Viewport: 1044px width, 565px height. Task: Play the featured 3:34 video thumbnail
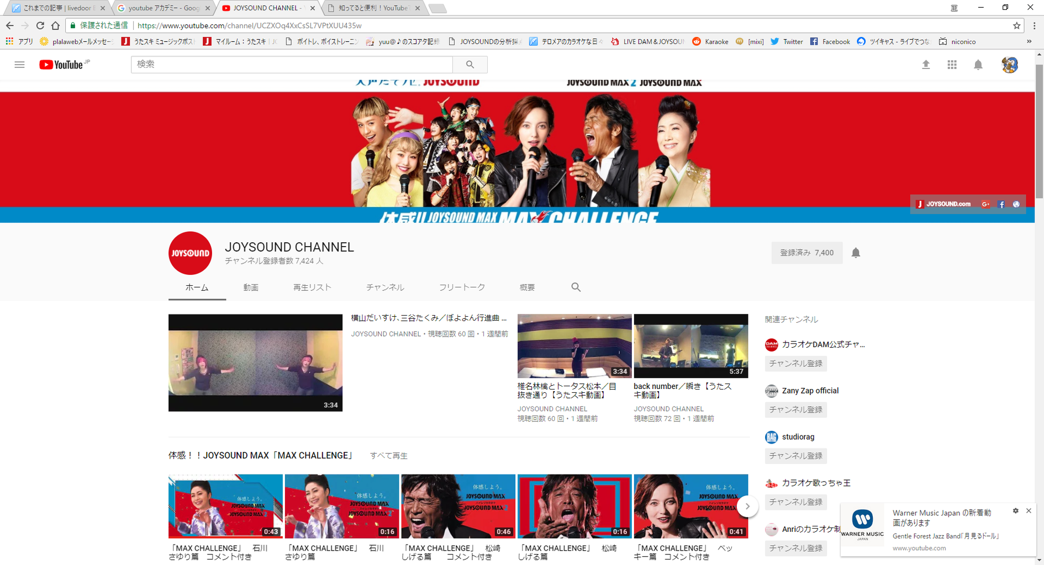tap(255, 363)
